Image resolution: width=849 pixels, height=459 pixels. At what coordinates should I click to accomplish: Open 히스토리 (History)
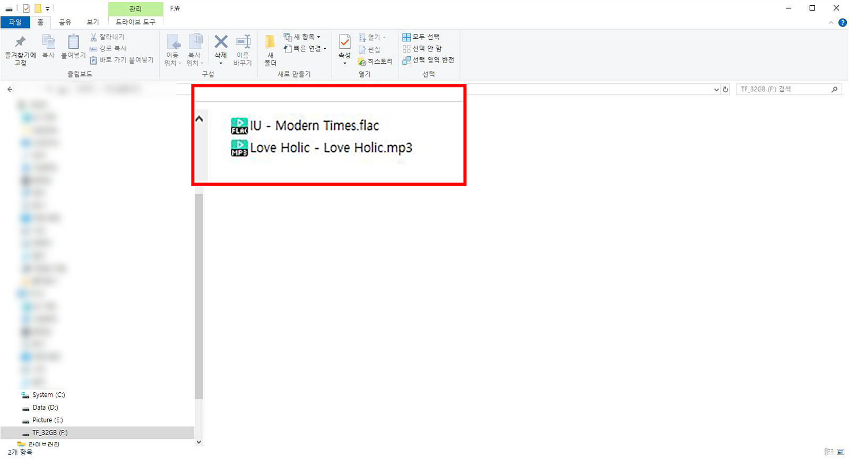(376, 62)
